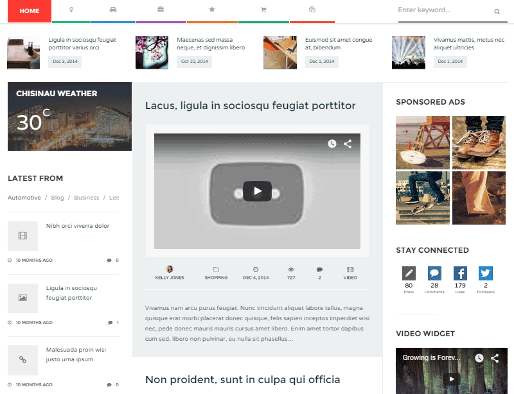Click the SHOPPING category label
Screen dimensions: 514x394
(x=216, y=277)
